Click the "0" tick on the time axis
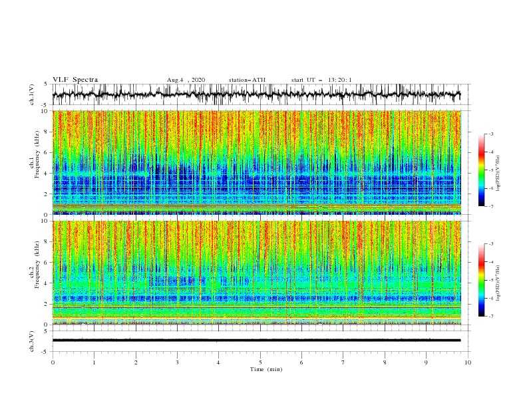The image size is (527, 407). [x=53, y=362]
